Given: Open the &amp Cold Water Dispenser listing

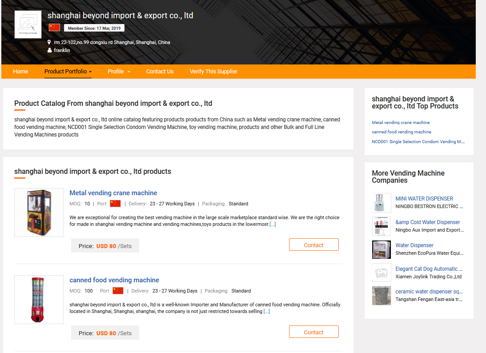Looking at the screenshot, I should click(428, 222).
